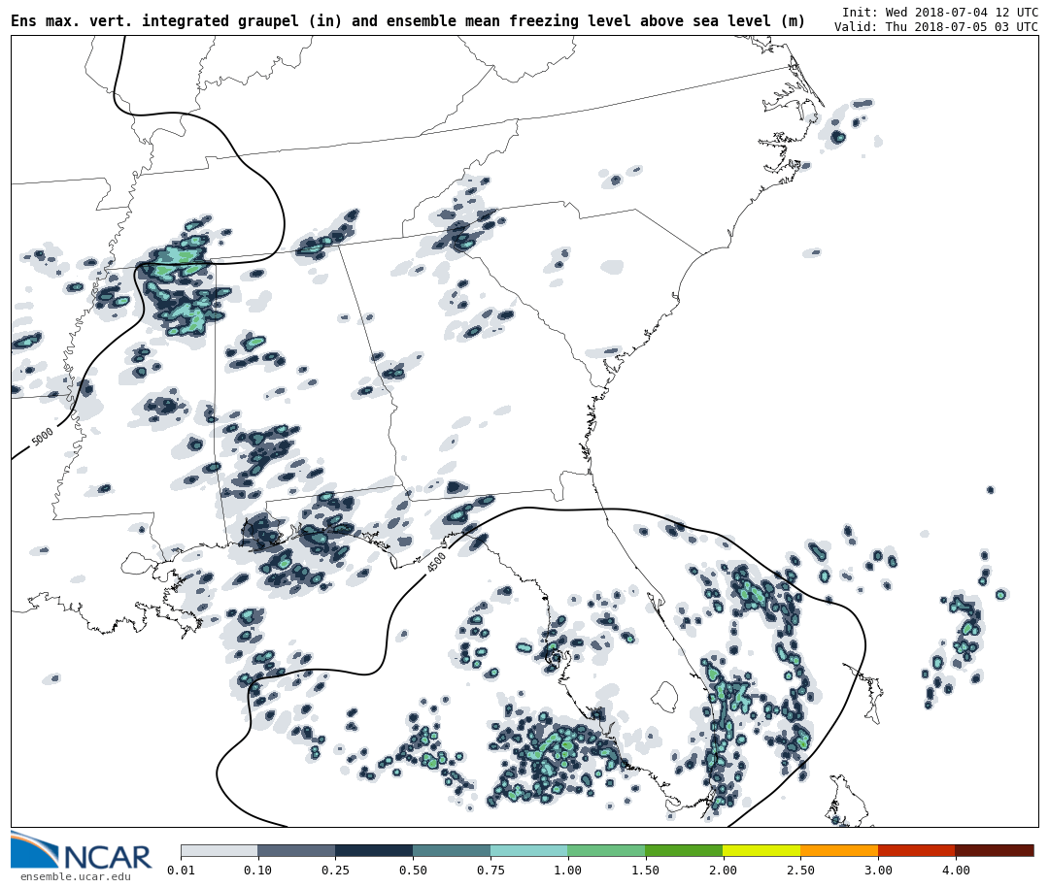
Task: Pick the dark navy 0.25–0.50 colorbar segment
Action: coord(374,850)
